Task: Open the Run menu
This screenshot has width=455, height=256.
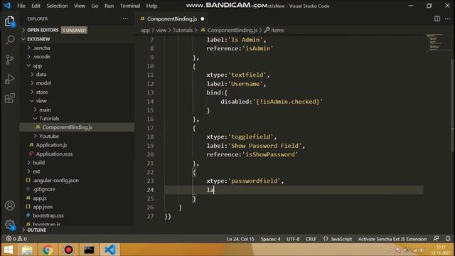Action: [109, 6]
